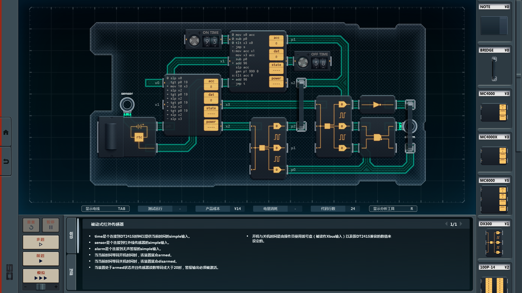Viewport: 522px width, 293px height.
Task: Select the DX300 expander part
Action: pyautogui.click(x=494, y=242)
